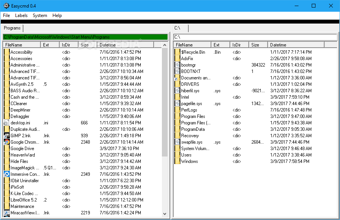Viewport: 340px width, 220px height.
Task: Click the HeavenWard folder icon
Action: click(x=7, y=155)
